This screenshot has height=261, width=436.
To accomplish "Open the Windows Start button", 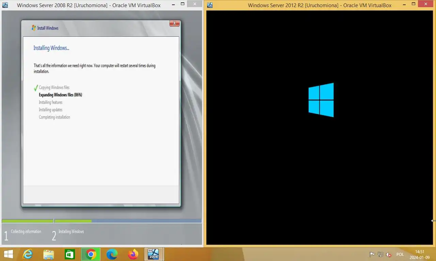I will pos(9,254).
